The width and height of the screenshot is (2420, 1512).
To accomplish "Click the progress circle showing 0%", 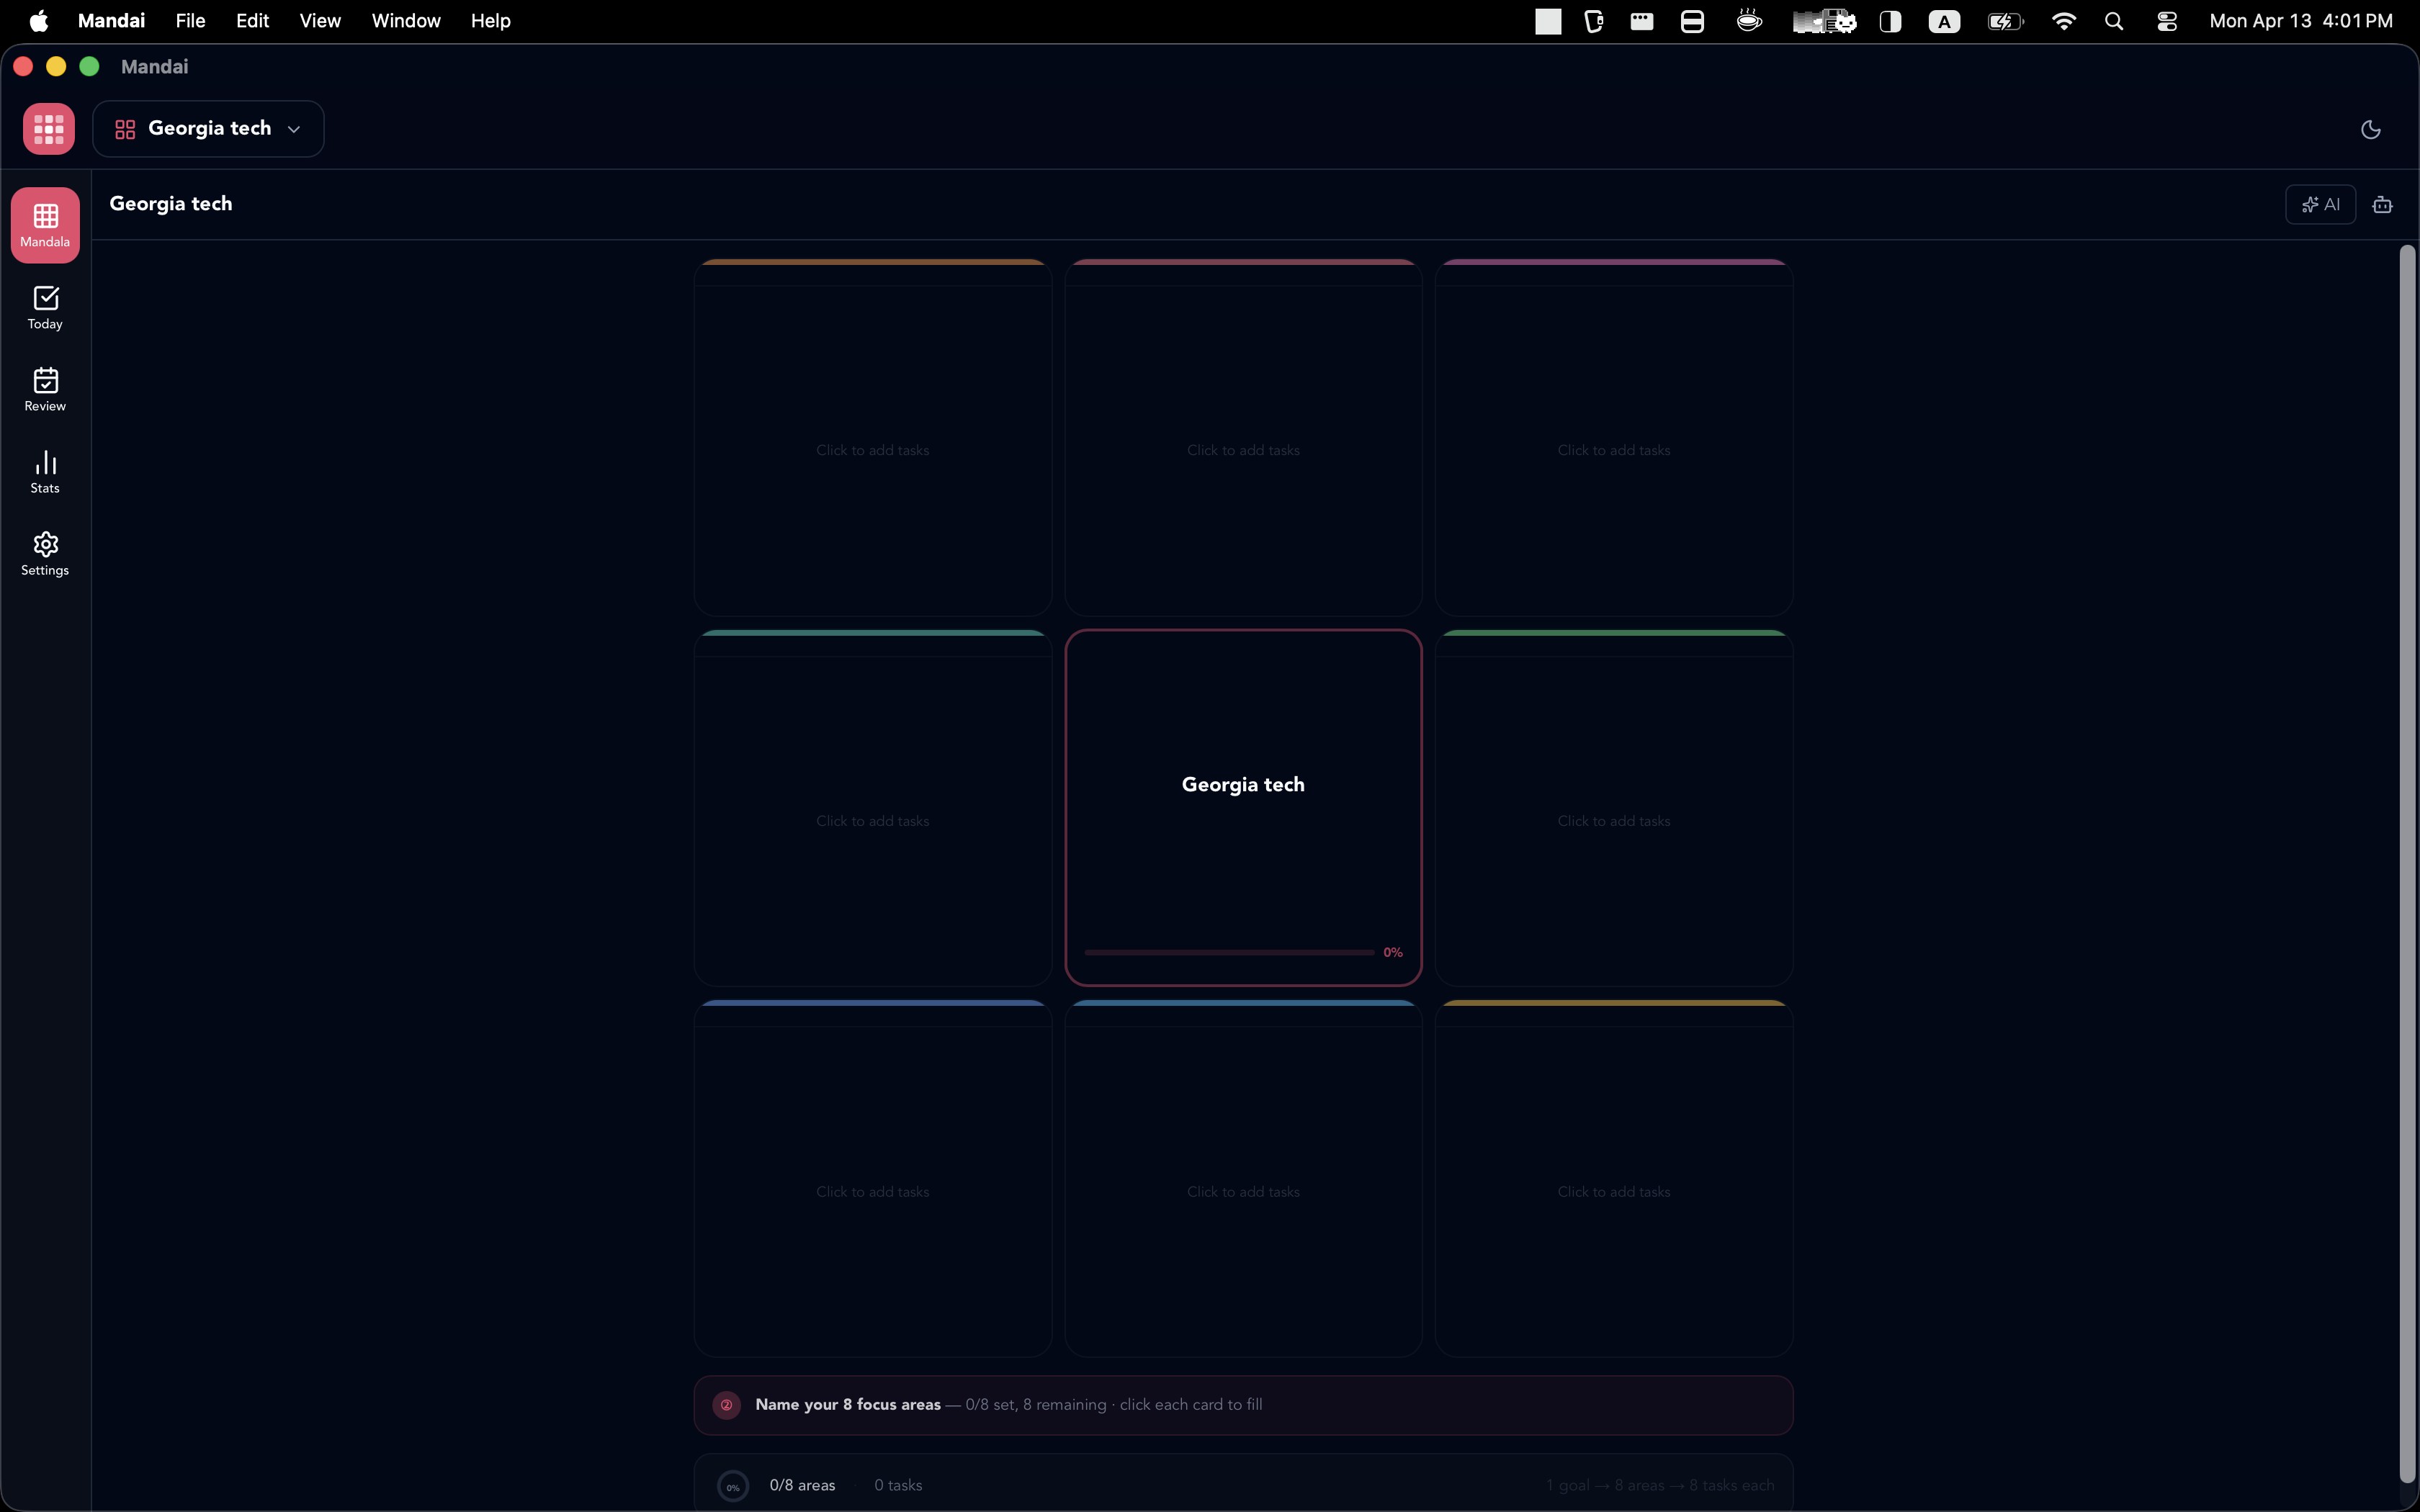I will [x=734, y=1486].
